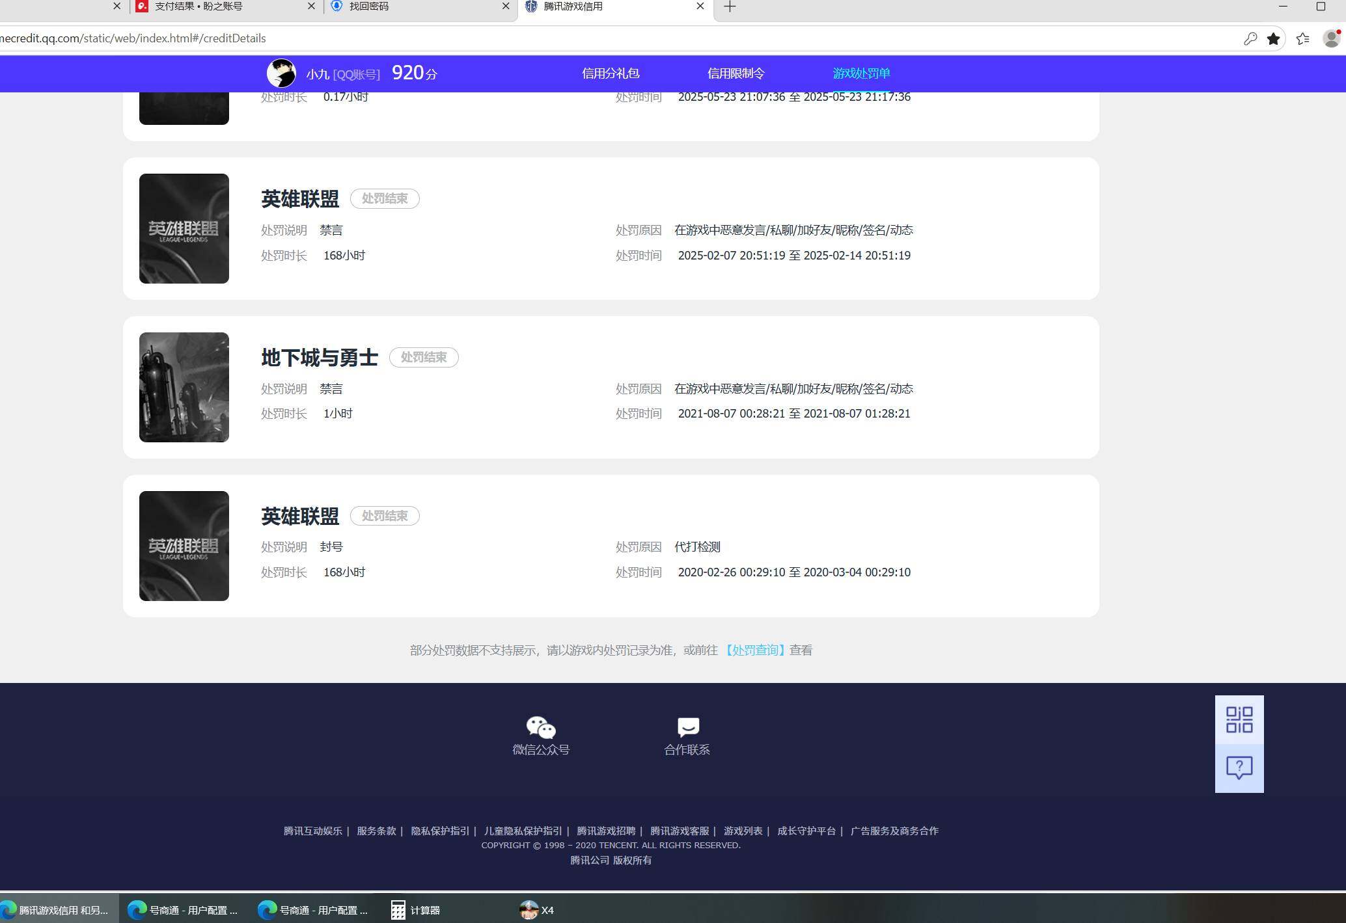
Task: Open the browser profile icon
Action: point(1331,39)
